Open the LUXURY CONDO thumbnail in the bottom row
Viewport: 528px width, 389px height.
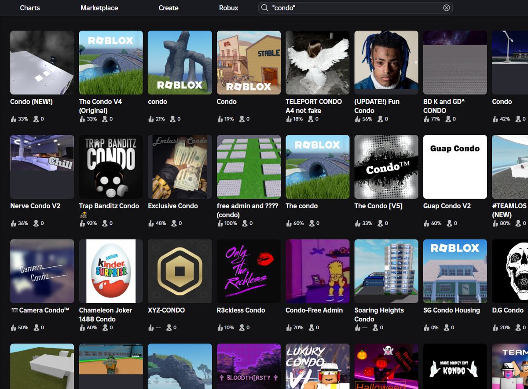(318, 366)
